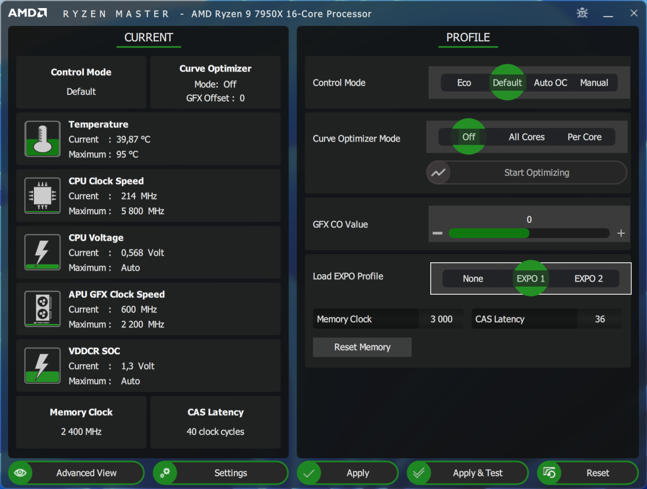Screen dimensions: 647x489
Task: Click the reset icon on Reset button
Action: point(549,473)
